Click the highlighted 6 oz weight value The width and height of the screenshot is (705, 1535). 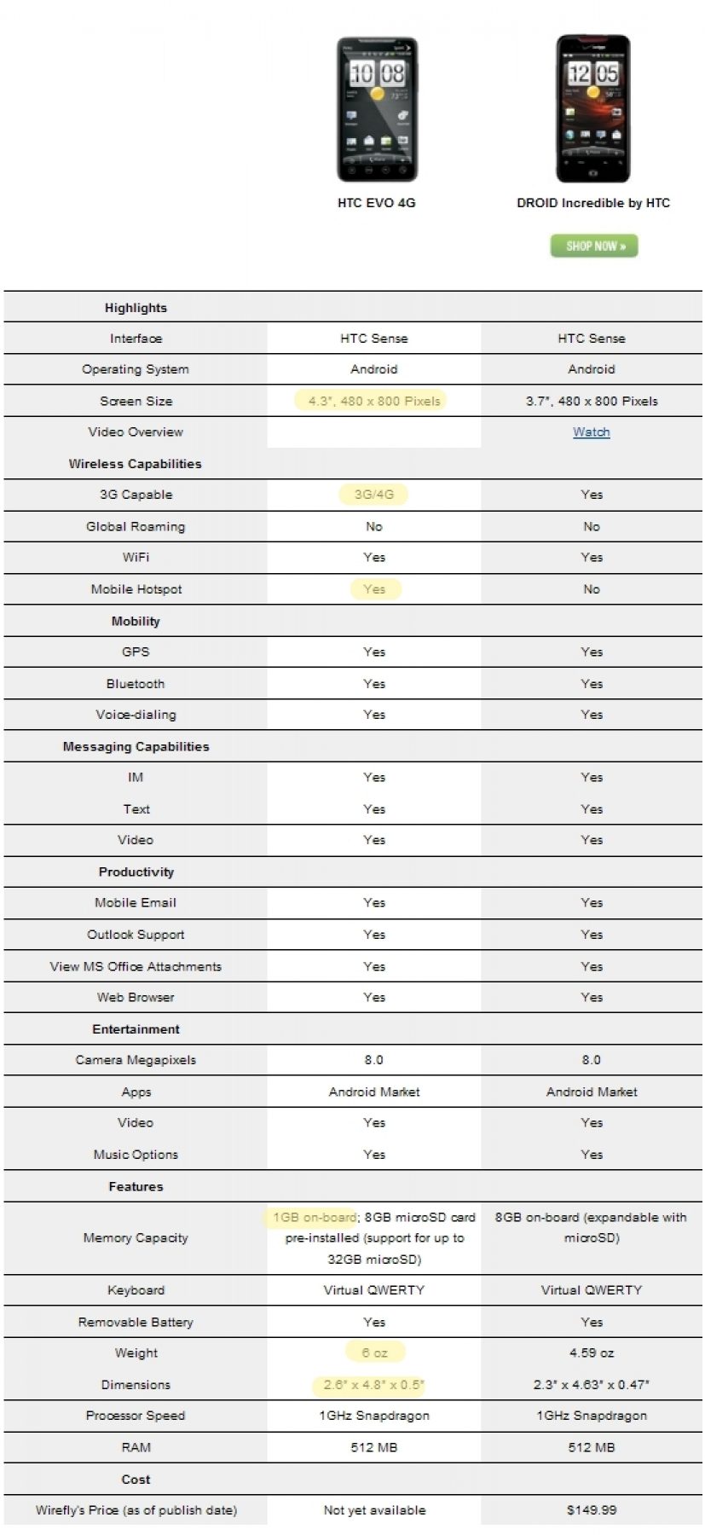(373, 1353)
